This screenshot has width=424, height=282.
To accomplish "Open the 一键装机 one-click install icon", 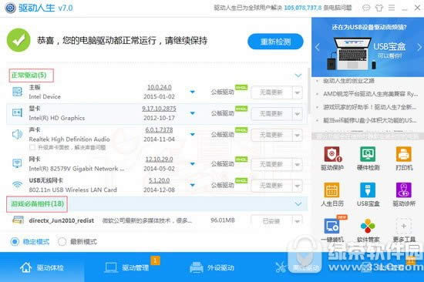I will click(331, 226).
